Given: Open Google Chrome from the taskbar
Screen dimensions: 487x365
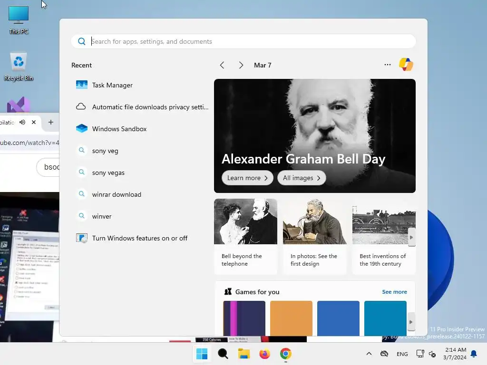Looking at the screenshot, I should tap(286, 354).
